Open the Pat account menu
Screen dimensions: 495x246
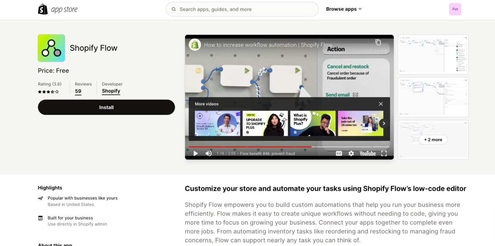point(455,9)
